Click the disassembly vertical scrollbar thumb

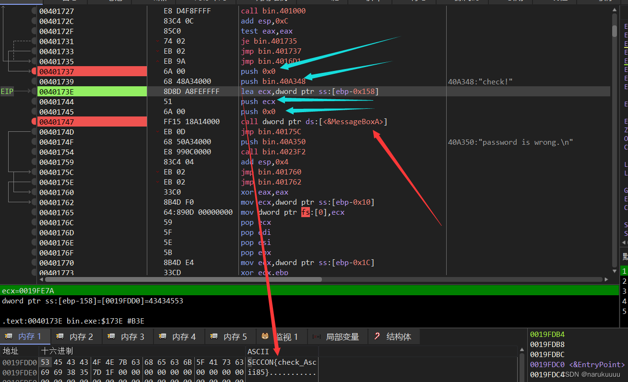pyautogui.click(x=615, y=31)
